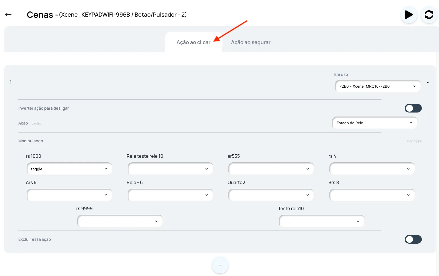The width and height of the screenshot is (439, 276).
Task: Toggle 'Inverter ação para desligar' switch
Action: pyautogui.click(x=413, y=108)
